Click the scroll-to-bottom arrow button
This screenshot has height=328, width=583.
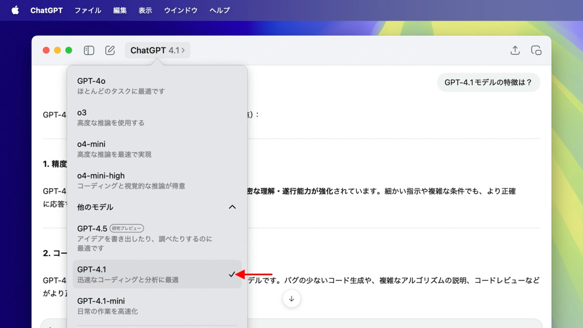(291, 299)
